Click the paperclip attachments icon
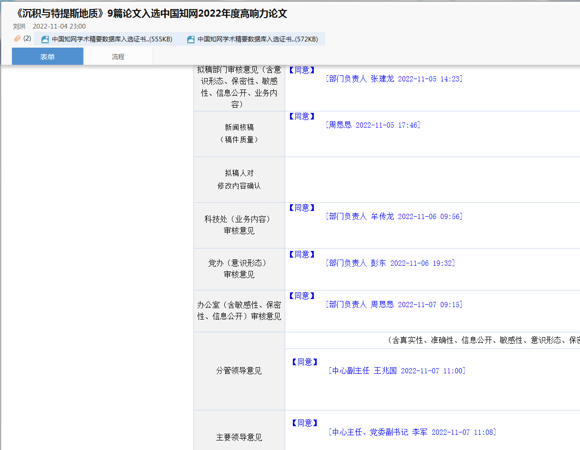This screenshot has height=450, width=580. (17, 39)
